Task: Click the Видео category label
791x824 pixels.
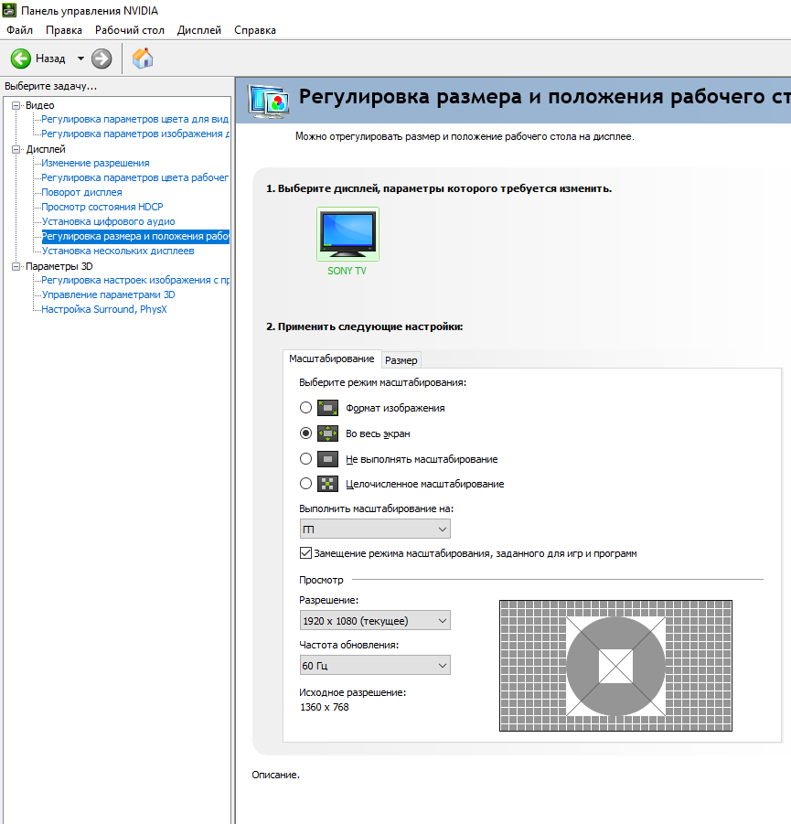Action: pos(40,105)
